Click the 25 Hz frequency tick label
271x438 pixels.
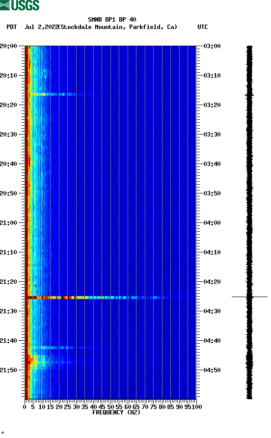(x=67, y=407)
